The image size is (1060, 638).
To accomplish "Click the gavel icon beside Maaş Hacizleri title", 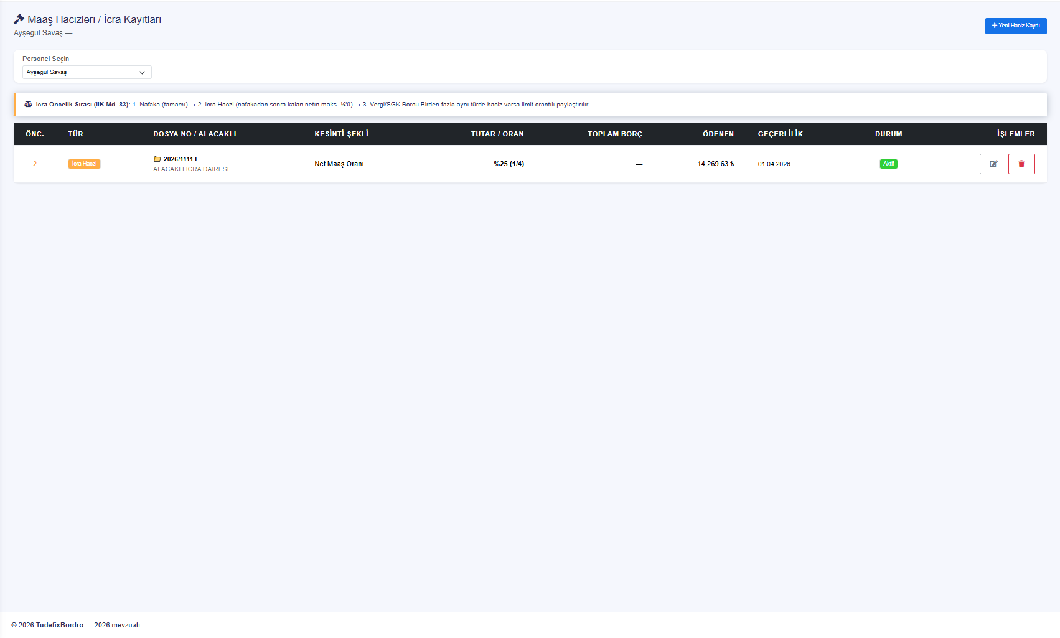I will [x=19, y=19].
